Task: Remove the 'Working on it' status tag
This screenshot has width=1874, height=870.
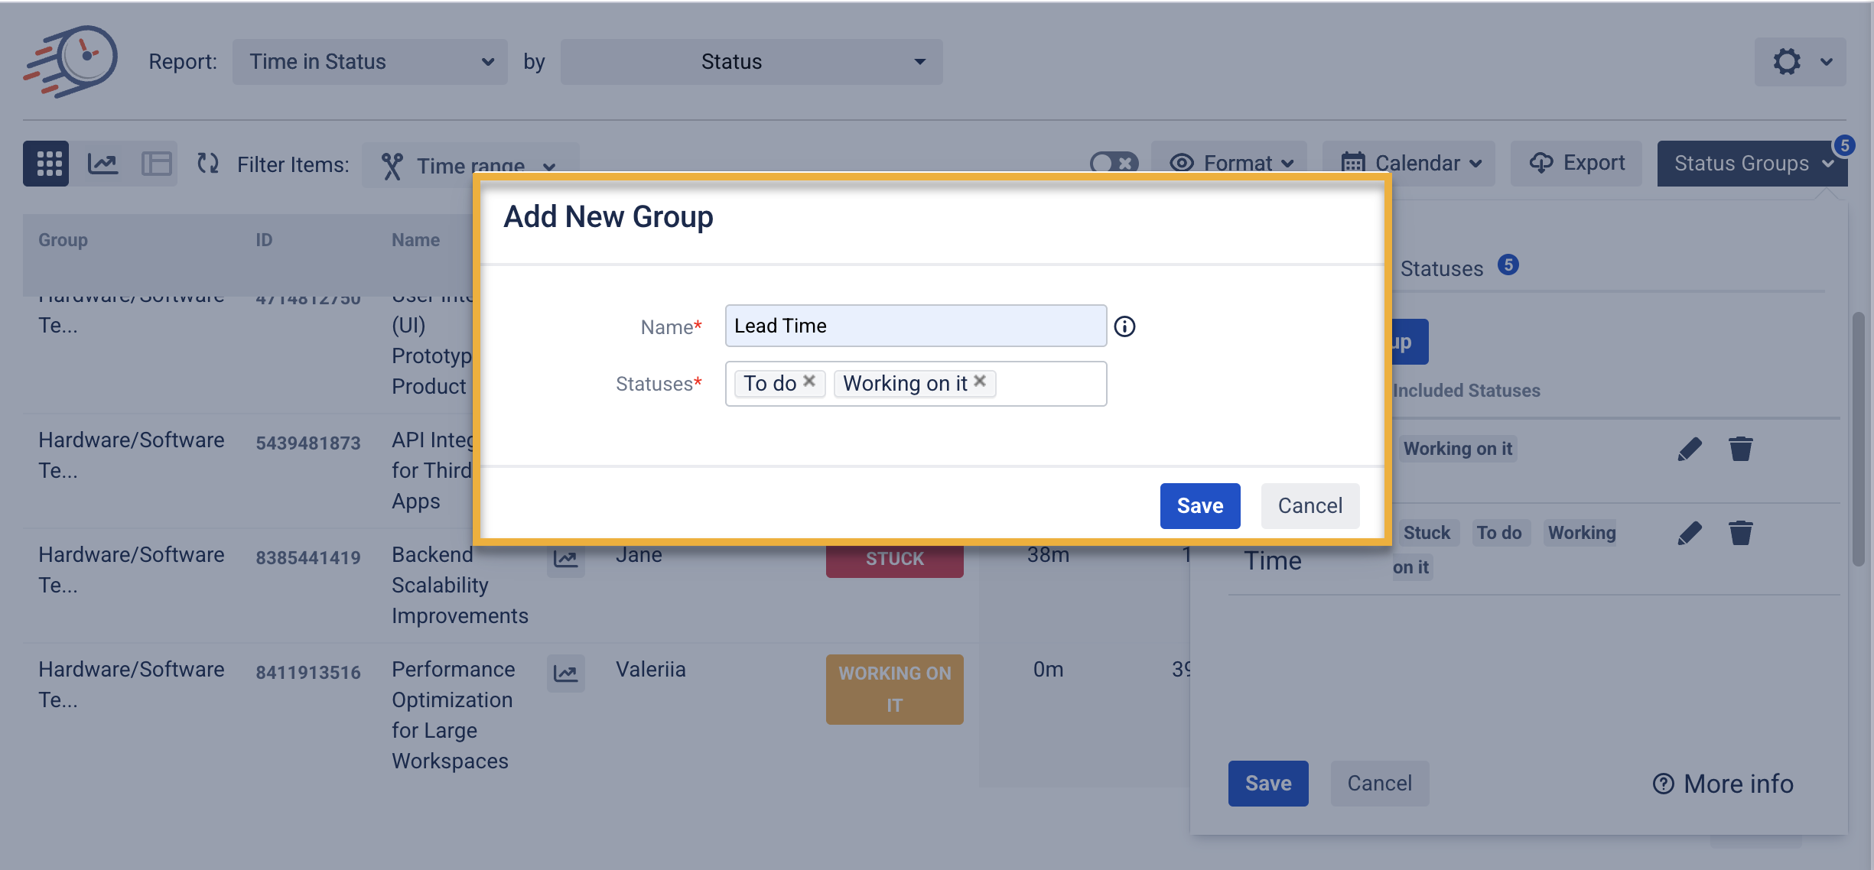Action: 980,381
